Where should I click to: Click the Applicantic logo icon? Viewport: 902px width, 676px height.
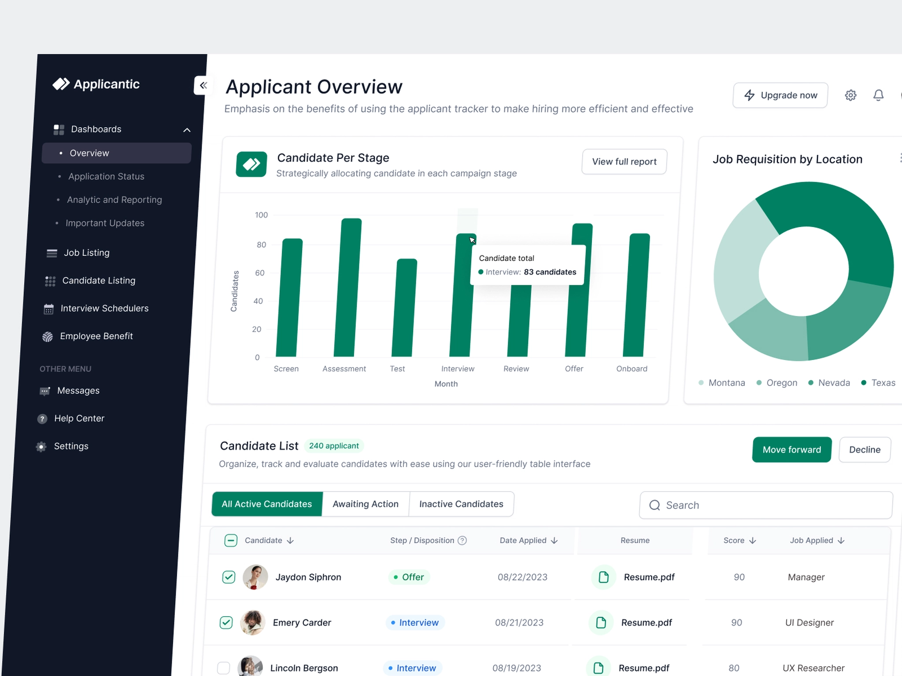[61, 84]
